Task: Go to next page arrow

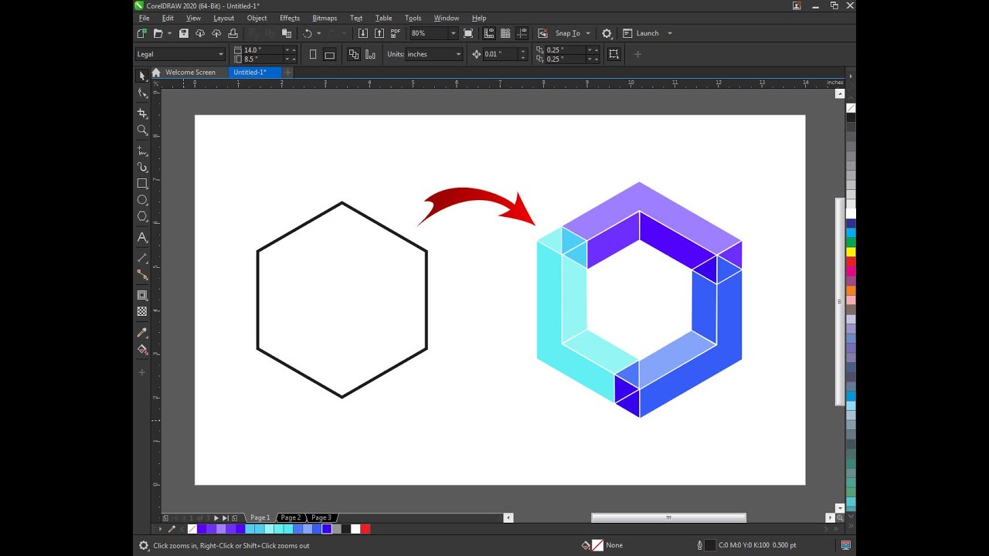Action: 216,517
